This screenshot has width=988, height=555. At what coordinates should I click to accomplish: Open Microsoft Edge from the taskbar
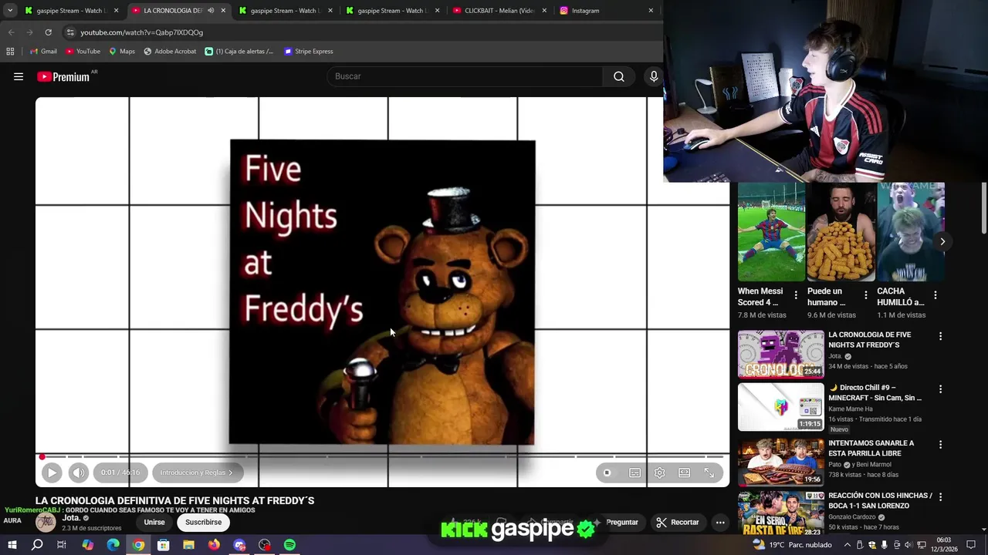(x=113, y=545)
